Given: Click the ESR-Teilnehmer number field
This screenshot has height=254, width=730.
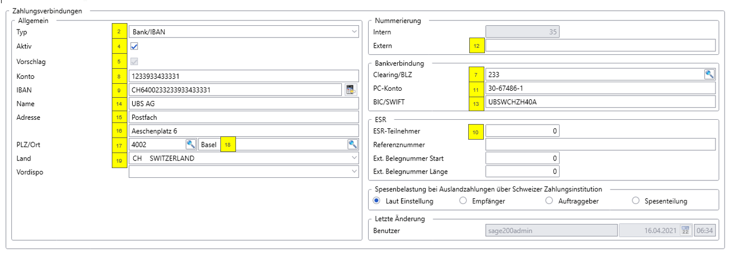Looking at the screenshot, I should click(x=523, y=130).
